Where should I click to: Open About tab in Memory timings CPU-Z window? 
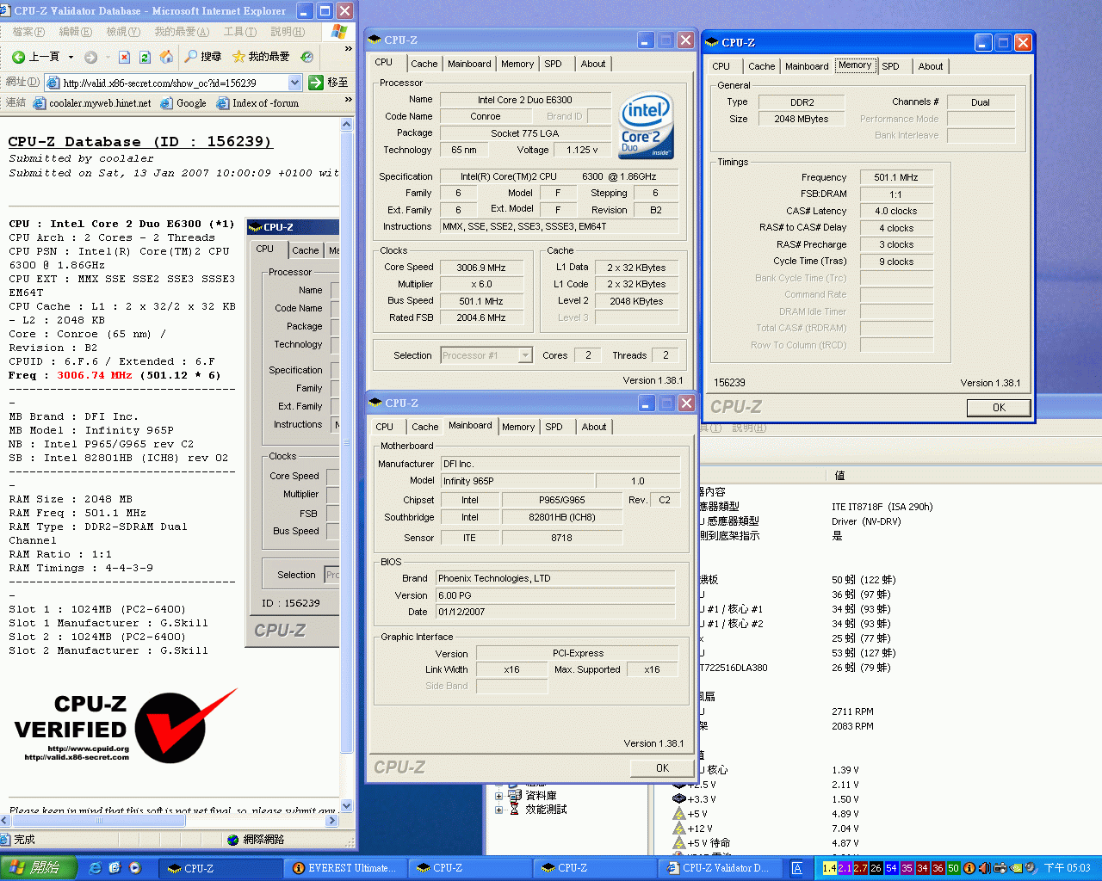click(x=930, y=66)
